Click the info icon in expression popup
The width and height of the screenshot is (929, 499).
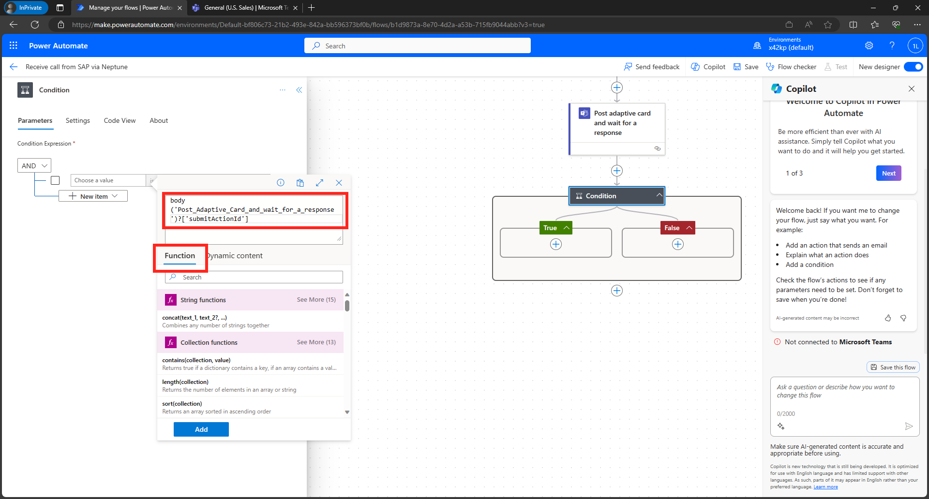point(281,183)
